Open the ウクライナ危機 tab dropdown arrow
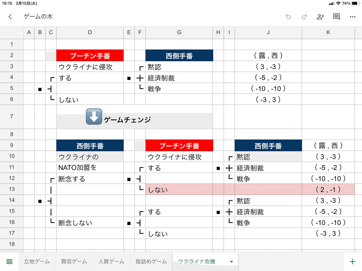 pos(231,262)
